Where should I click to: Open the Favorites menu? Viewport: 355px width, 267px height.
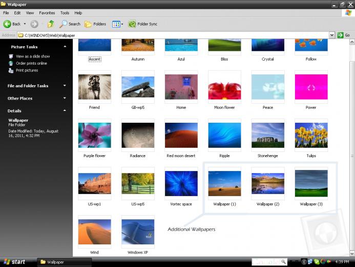(x=47, y=13)
